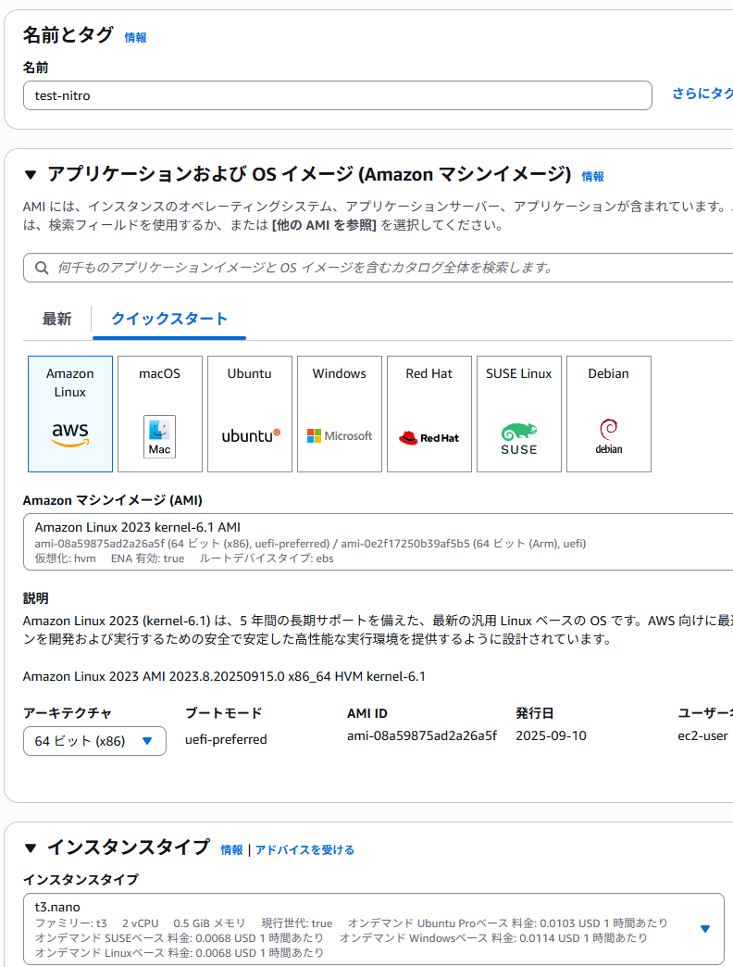Select the macOS AMI tile
Viewport: 733px width, 967px height.
tap(160, 414)
